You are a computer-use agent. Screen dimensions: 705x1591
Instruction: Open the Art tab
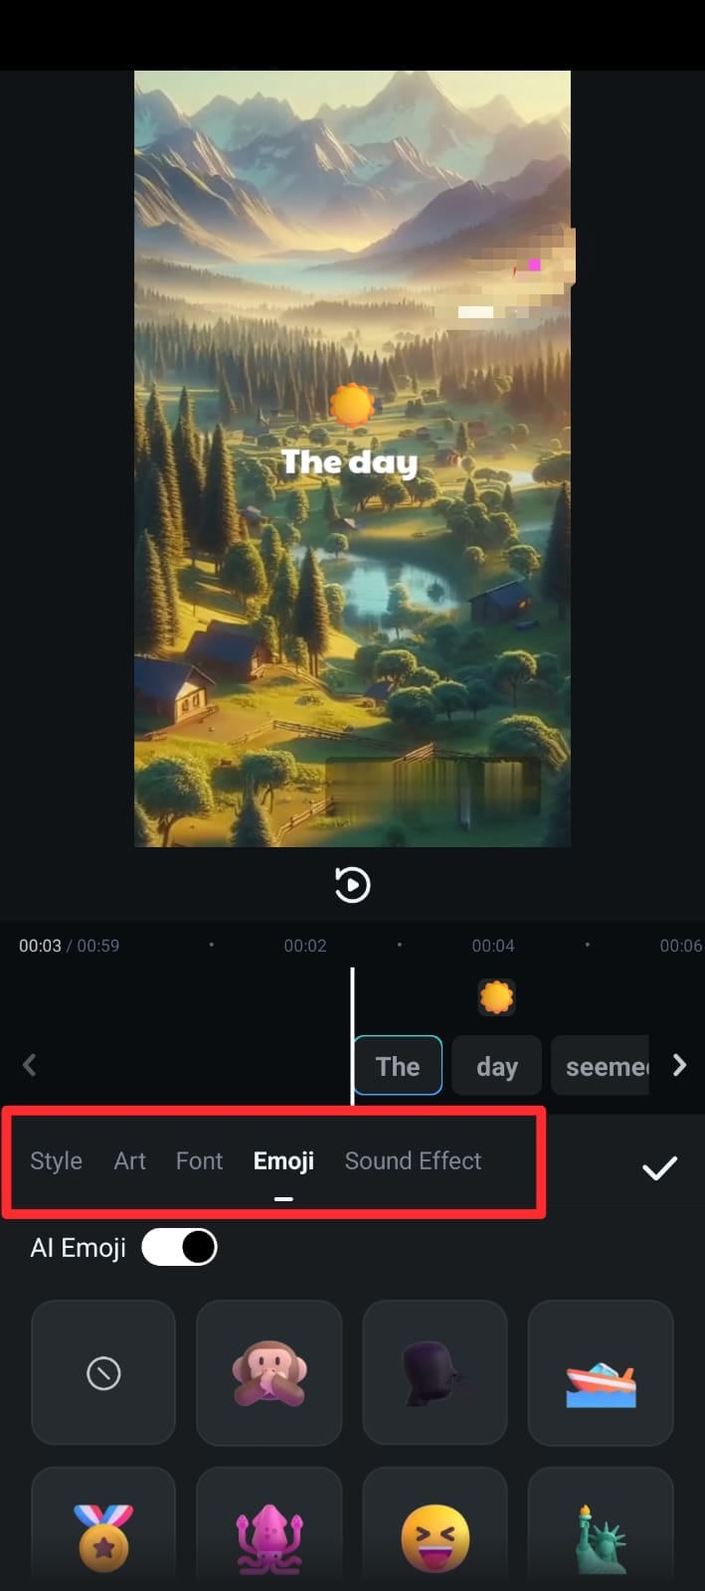pos(129,1160)
